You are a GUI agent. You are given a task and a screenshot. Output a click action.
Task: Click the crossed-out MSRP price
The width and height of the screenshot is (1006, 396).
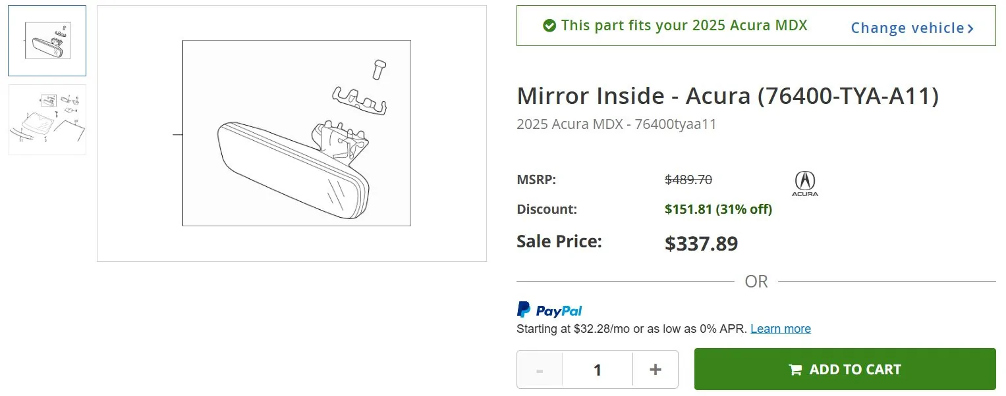coord(688,179)
